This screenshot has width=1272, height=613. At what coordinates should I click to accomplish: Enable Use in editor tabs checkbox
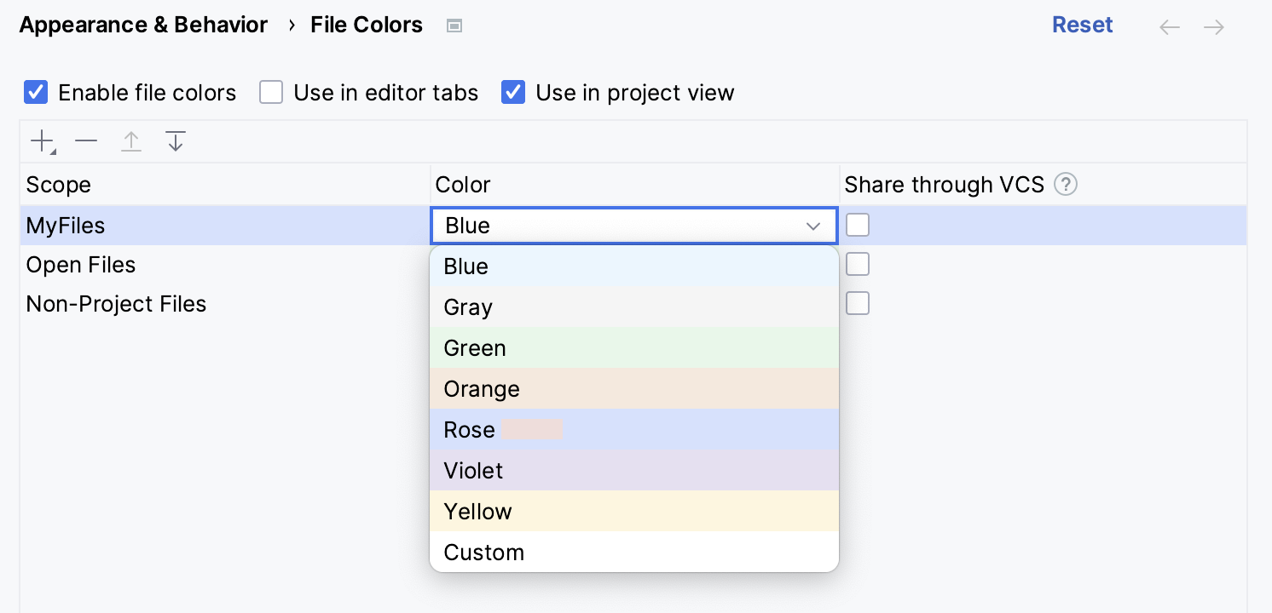[x=271, y=92]
